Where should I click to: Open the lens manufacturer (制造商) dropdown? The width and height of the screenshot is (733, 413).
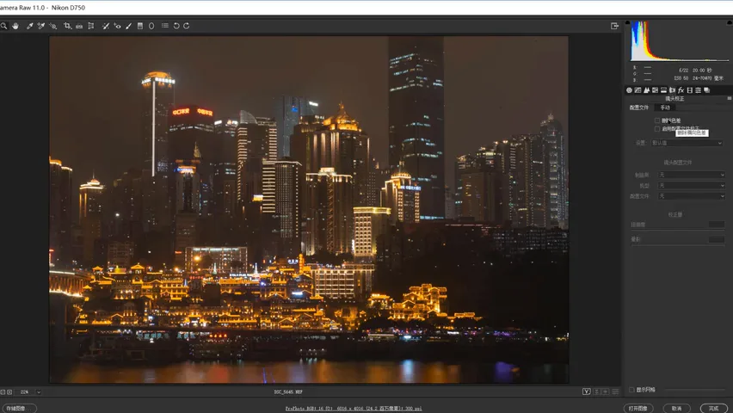tap(692, 175)
